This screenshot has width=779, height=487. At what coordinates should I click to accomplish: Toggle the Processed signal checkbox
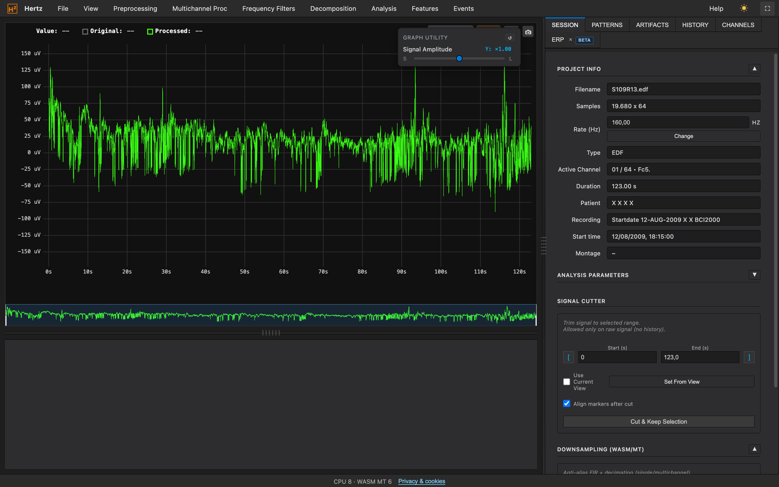[x=150, y=31]
